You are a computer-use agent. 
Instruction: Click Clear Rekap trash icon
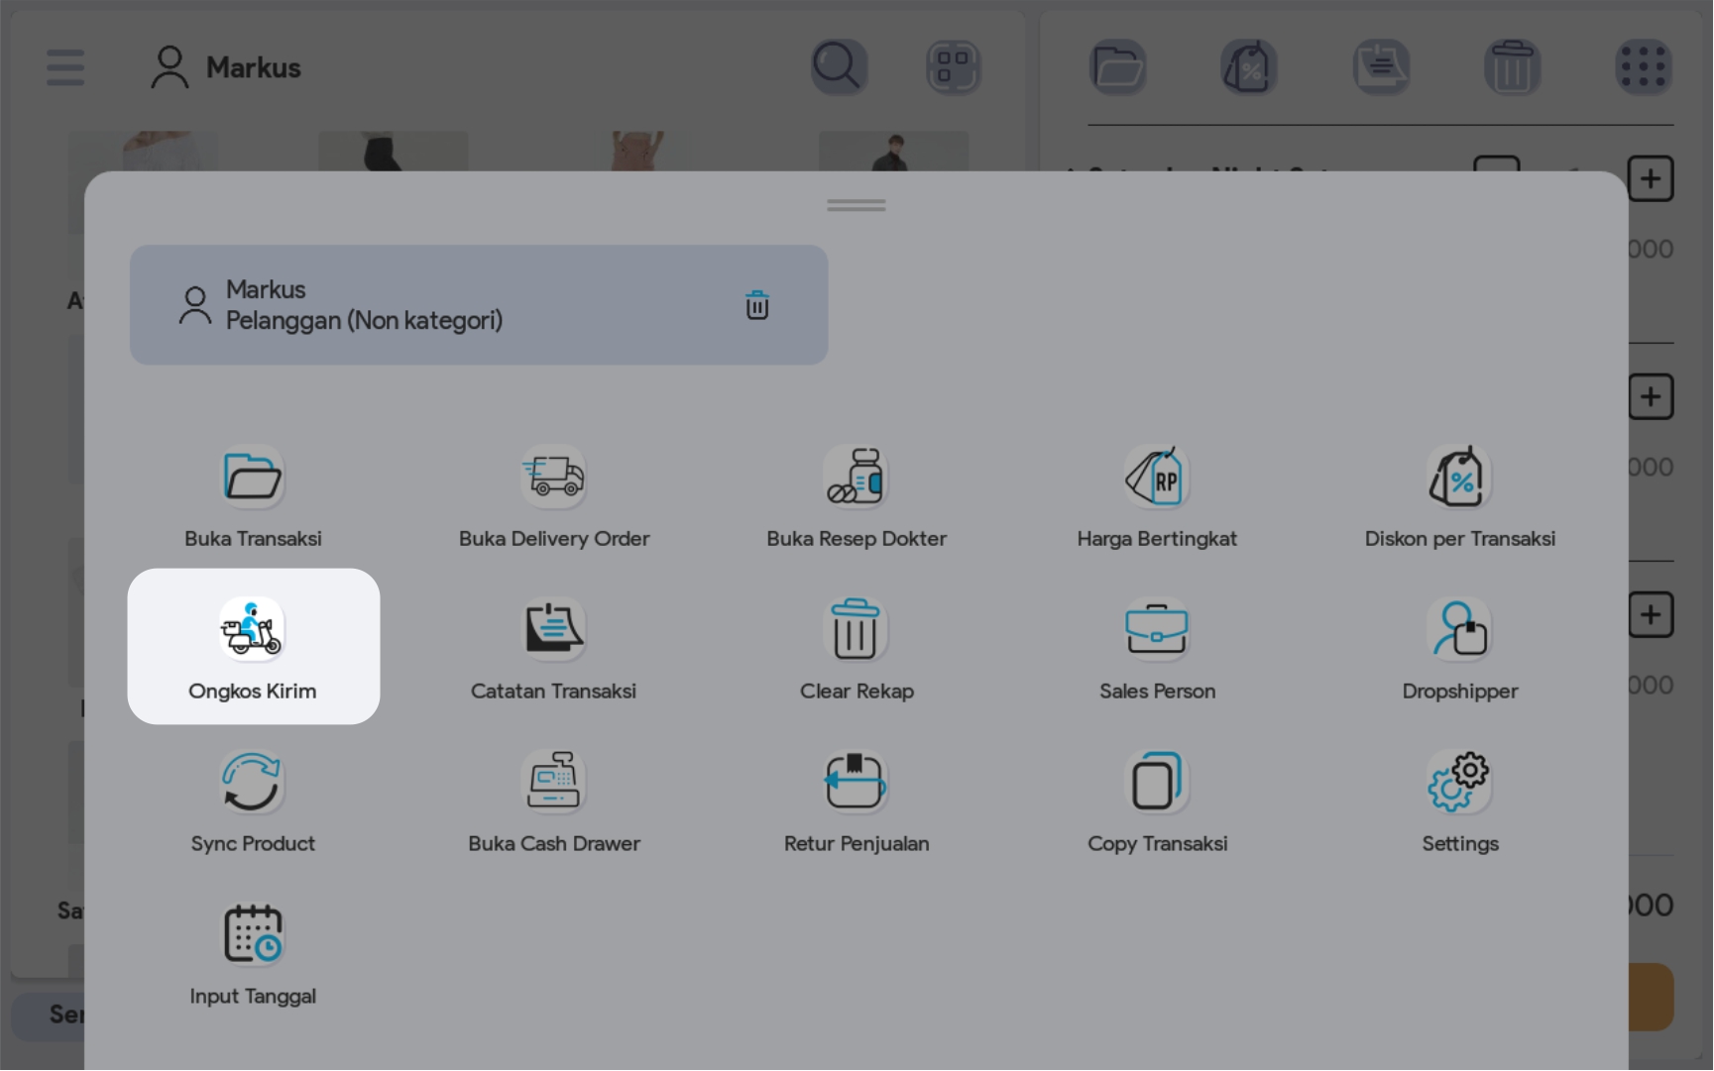tap(856, 630)
